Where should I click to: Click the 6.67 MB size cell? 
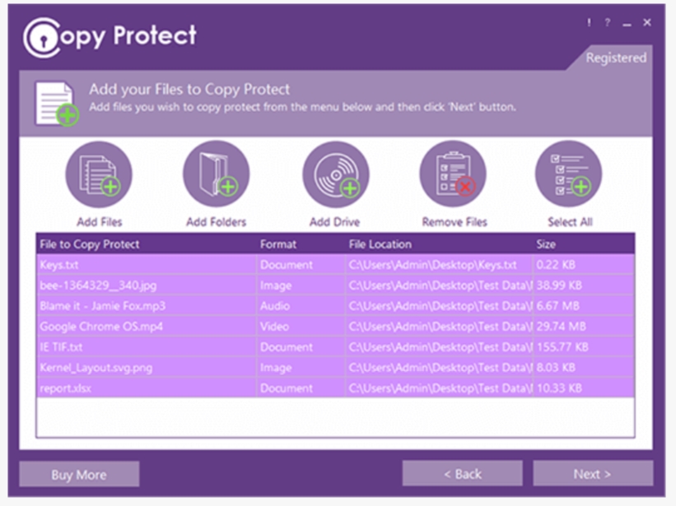584,306
